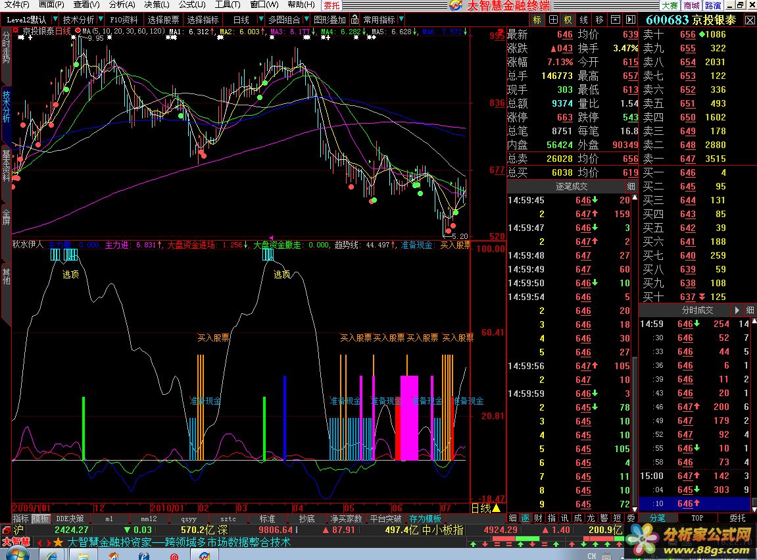Click the 选择指标 button
This screenshot has height=560, width=757.
[x=203, y=20]
